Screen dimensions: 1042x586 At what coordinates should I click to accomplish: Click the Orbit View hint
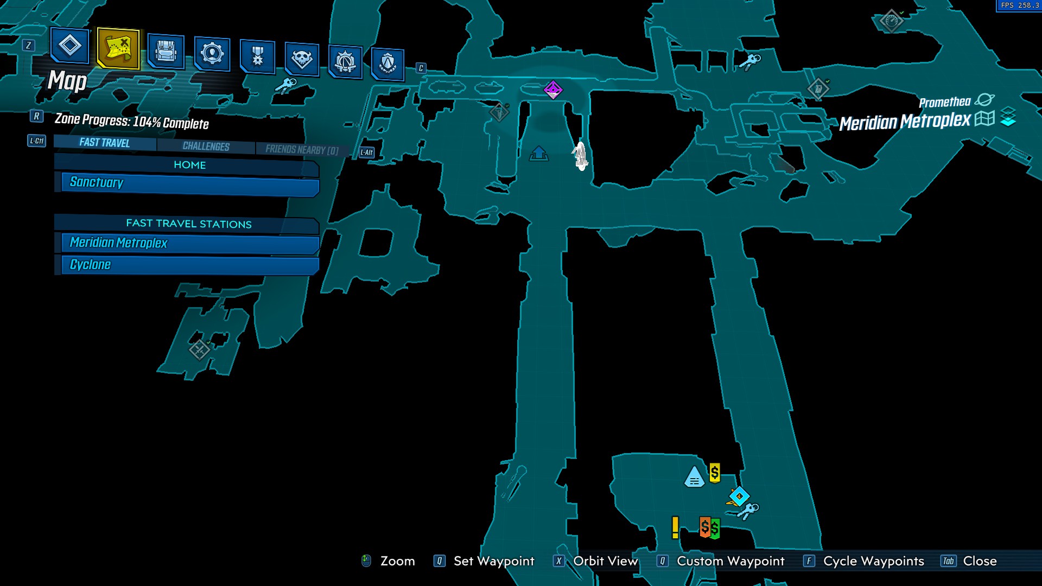point(595,561)
